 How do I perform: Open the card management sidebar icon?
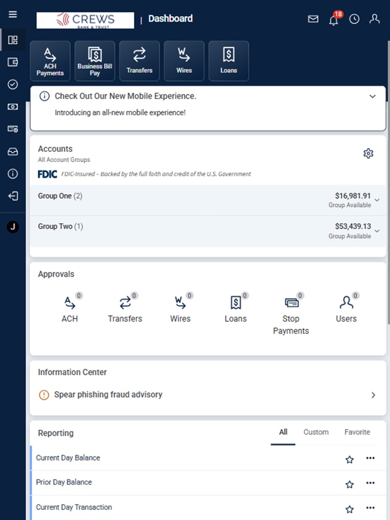(x=13, y=129)
